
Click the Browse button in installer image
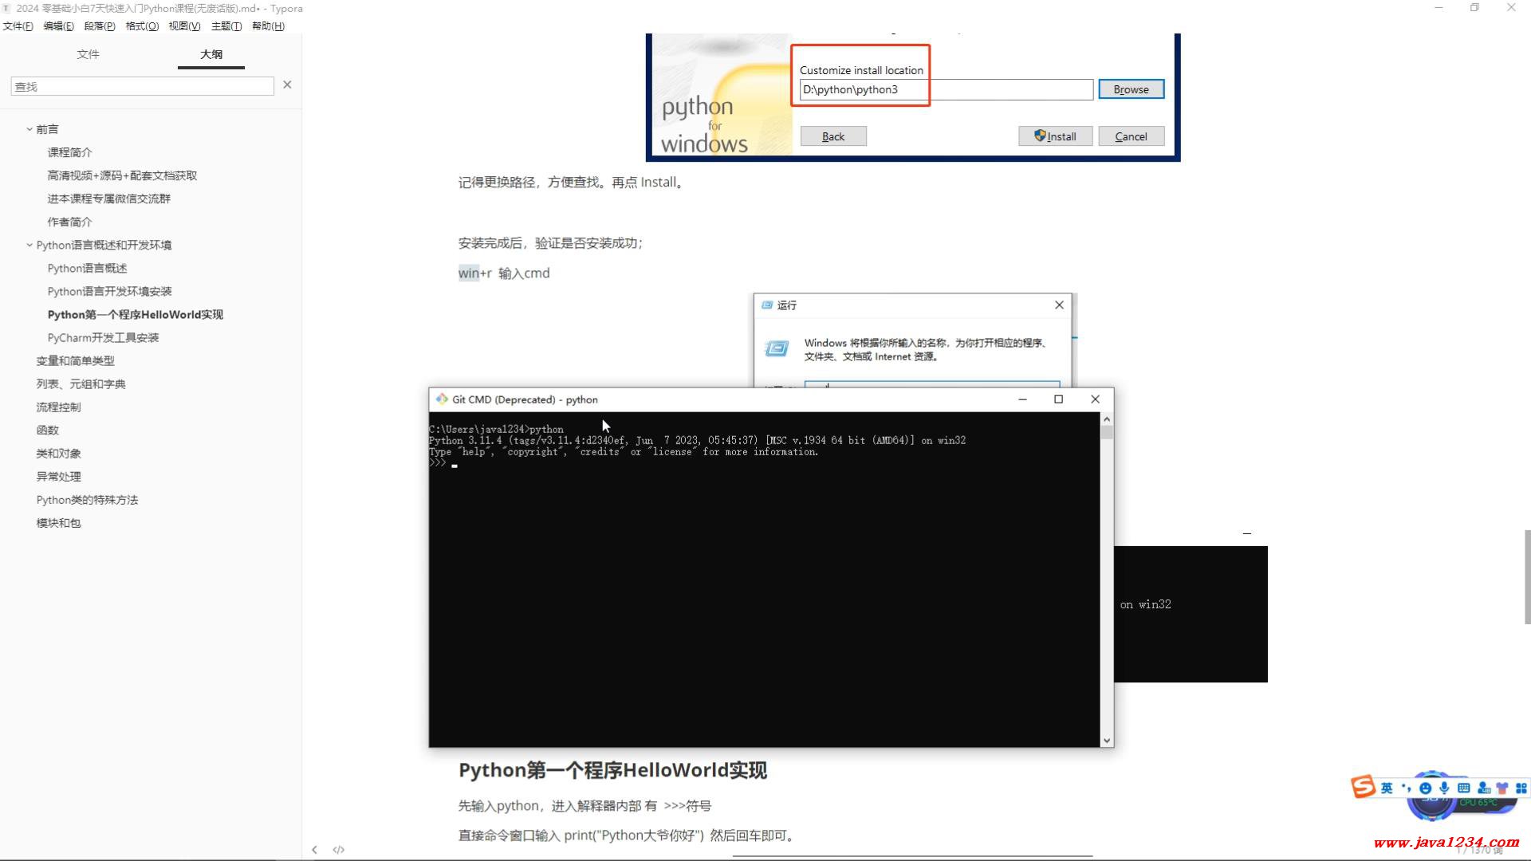click(1131, 89)
